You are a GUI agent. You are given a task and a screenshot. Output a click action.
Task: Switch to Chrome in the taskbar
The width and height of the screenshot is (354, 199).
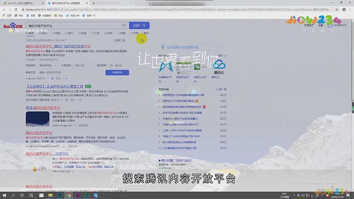pyautogui.click(x=69, y=195)
